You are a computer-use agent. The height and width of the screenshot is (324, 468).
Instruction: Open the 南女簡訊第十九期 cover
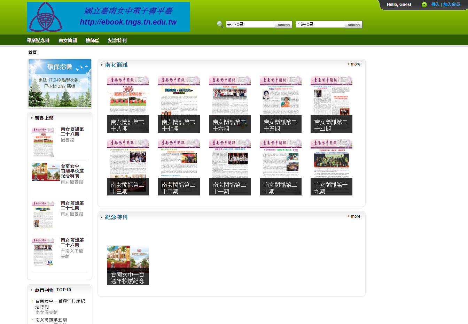(331, 167)
